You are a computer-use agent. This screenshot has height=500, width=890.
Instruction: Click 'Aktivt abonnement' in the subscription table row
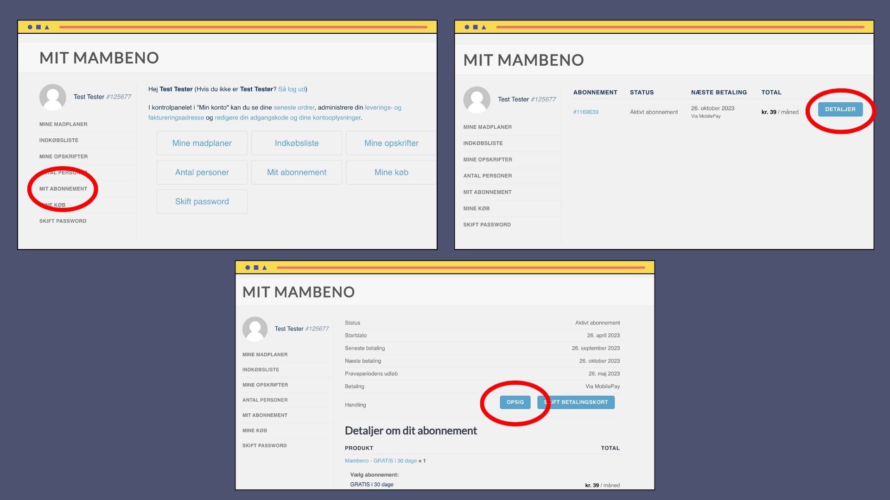point(654,112)
